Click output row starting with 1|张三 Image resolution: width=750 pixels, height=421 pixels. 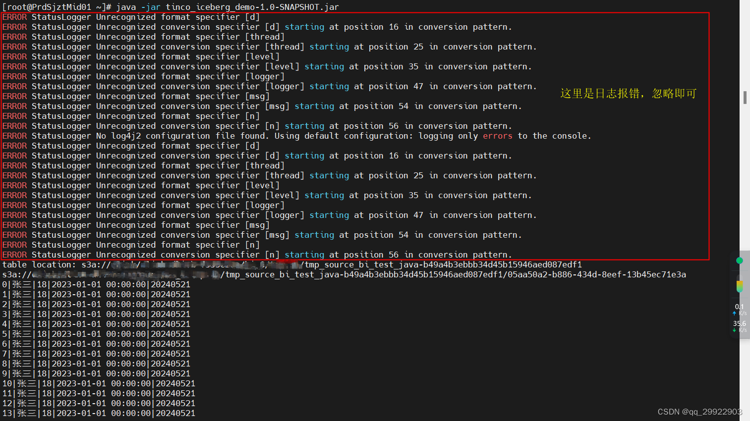pos(96,294)
